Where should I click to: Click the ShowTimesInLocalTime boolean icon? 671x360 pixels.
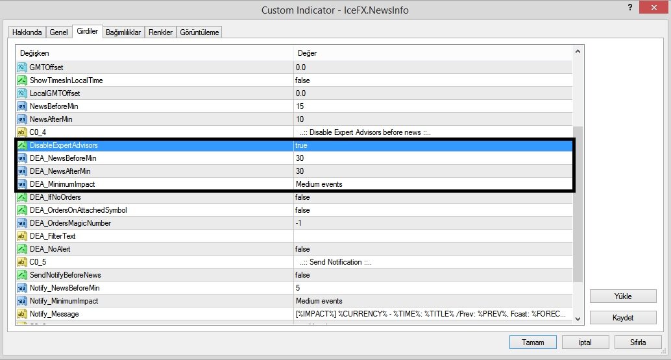22,80
